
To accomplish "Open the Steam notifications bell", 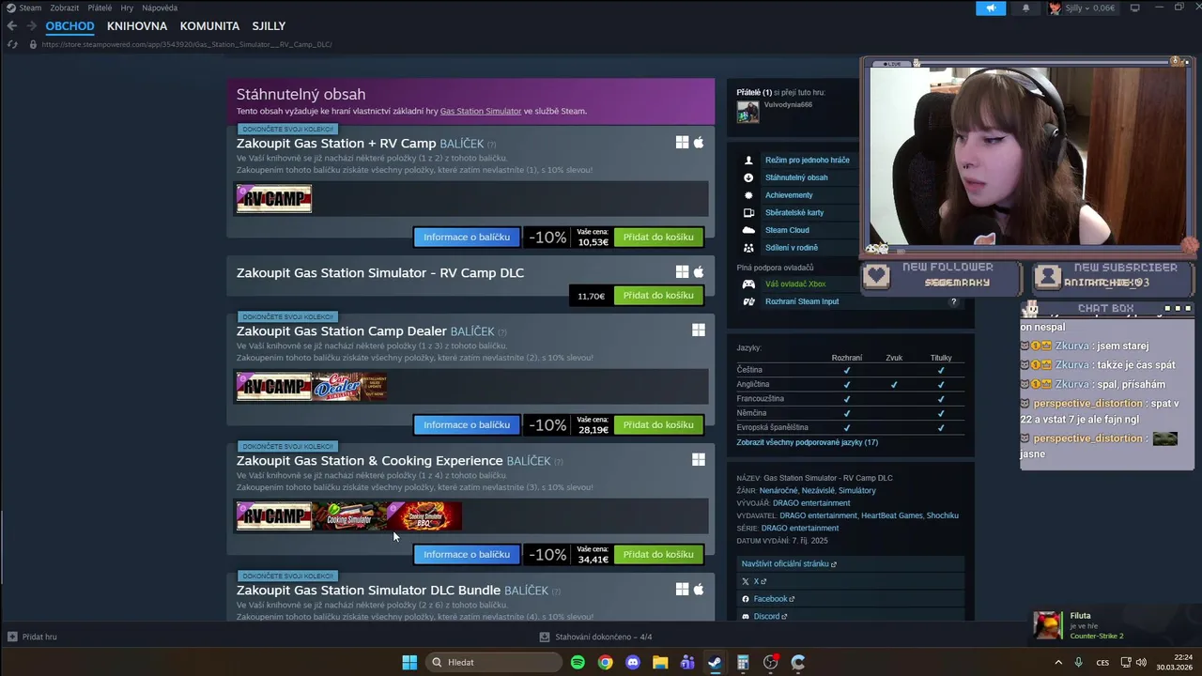I will [1025, 8].
